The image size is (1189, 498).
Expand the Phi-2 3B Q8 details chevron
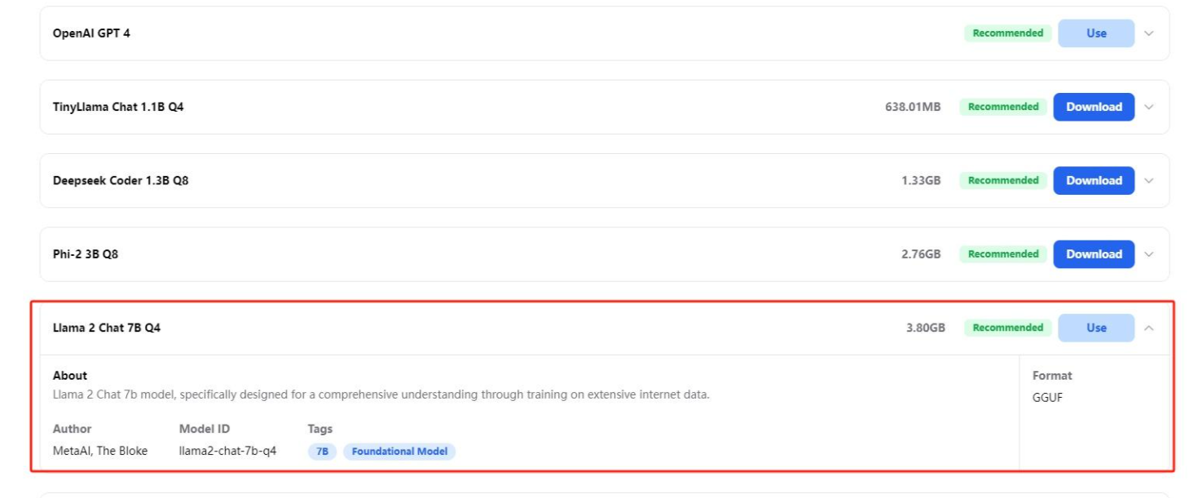(1149, 254)
